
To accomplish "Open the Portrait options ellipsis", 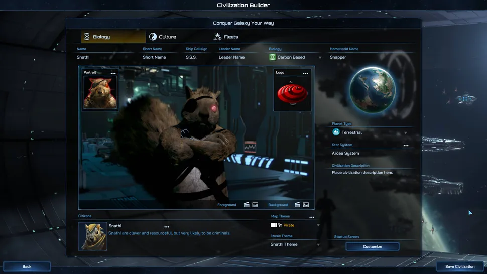I will click(x=113, y=74).
